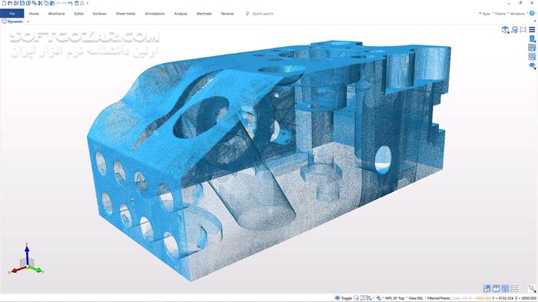Click the help question mark icon
The height and width of the screenshot is (302, 538).
pos(532,13)
